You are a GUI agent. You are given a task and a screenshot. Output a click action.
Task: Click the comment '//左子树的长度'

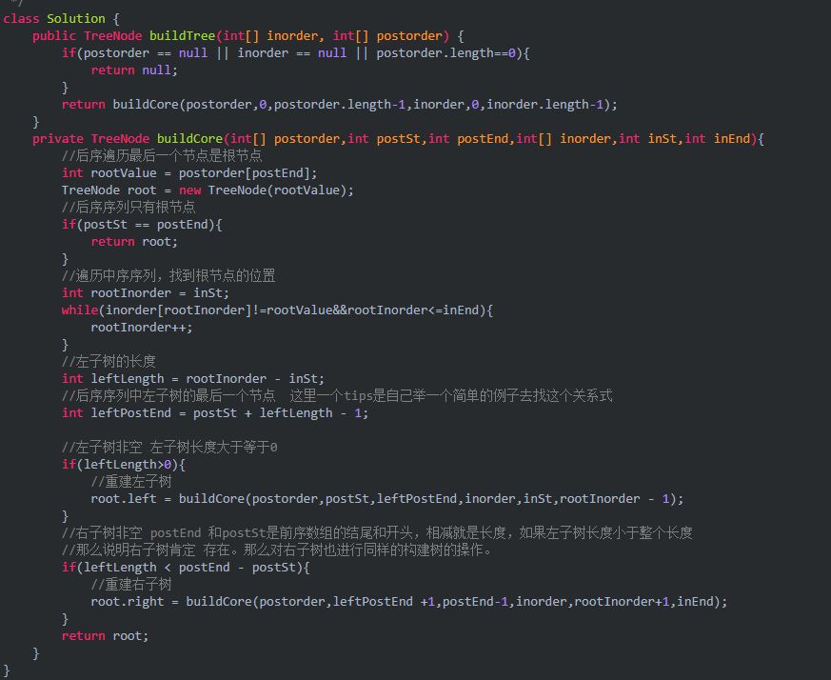109,362
